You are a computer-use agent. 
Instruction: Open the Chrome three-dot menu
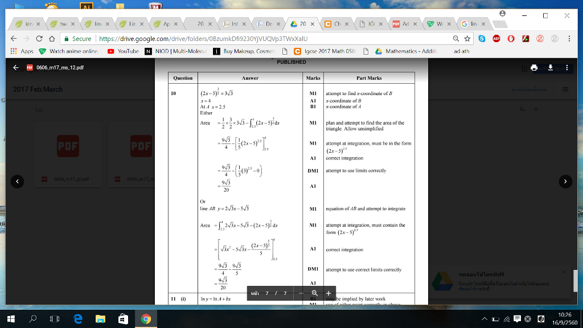[569, 39]
